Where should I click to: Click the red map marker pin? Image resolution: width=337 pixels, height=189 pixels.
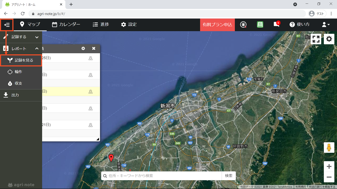[x=111, y=158]
